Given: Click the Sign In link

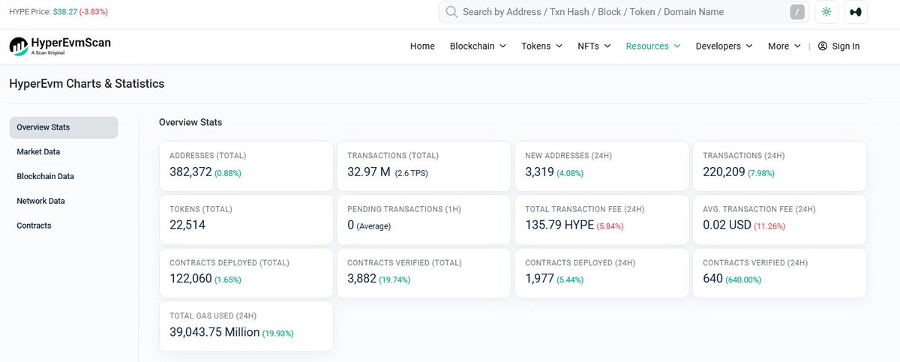Looking at the screenshot, I should tap(846, 46).
